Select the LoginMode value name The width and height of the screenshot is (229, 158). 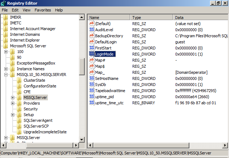pyautogui.click(x=104, y=54)
